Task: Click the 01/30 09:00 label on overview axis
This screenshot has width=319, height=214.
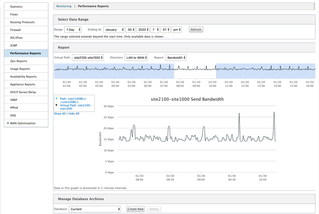Action: (196, 84)
